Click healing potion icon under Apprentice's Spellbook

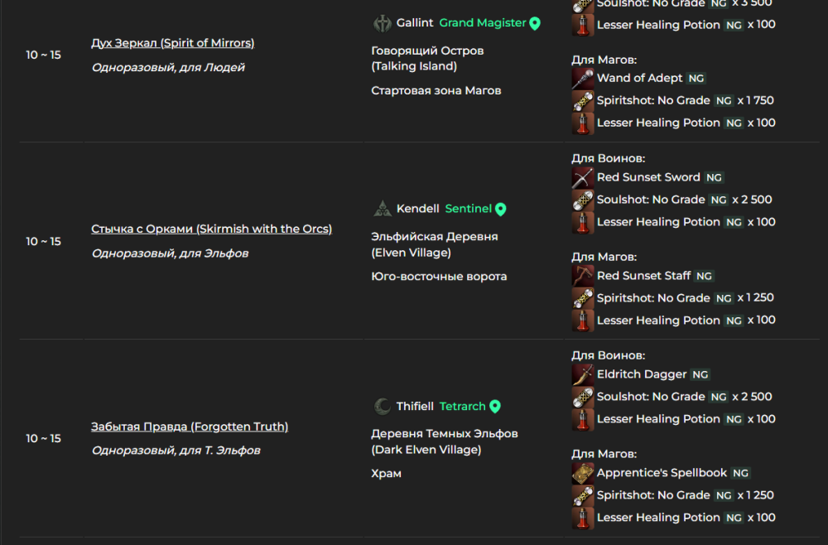tap(583, 518)
